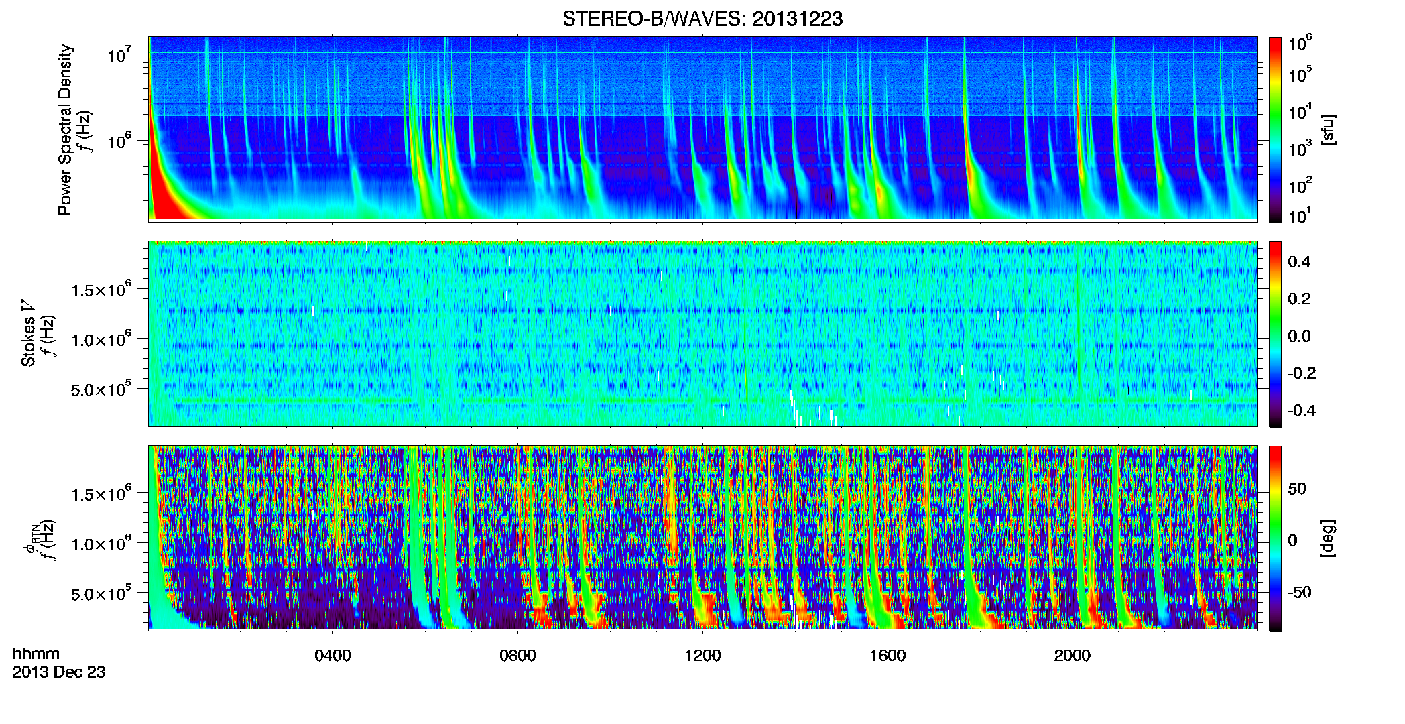Click the 10^5 value on sfu color bar

1300,74
